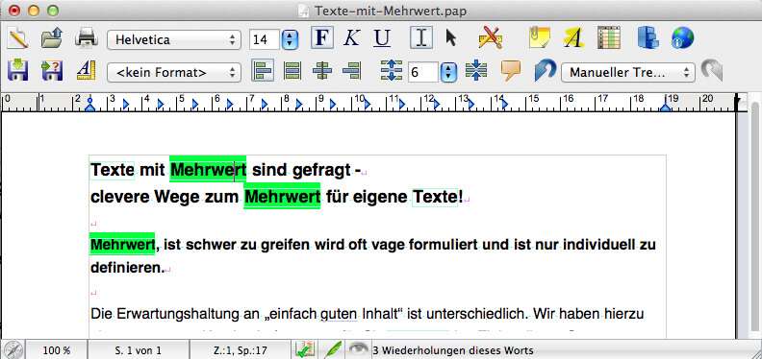Open the Helvetica font dropdown
The height and width of the screenshot is (359, 762).
point(174,39)
